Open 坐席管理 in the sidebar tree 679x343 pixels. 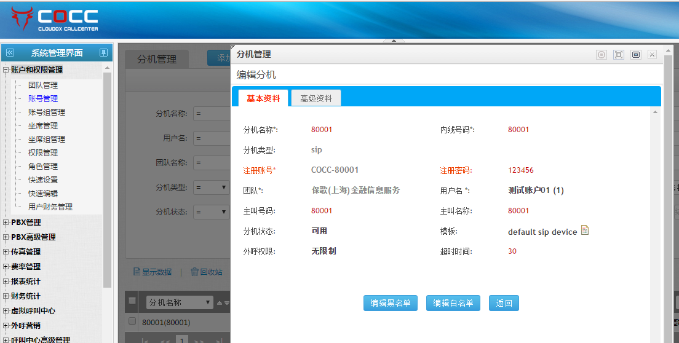coord(43,126)
